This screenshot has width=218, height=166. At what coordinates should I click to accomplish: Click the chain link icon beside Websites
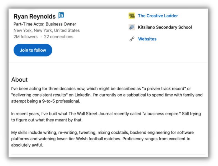[132, 39]
